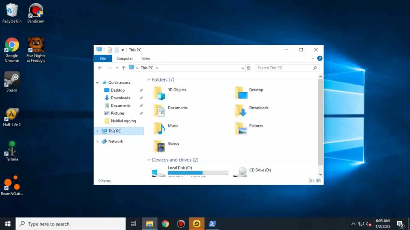
Task: Collapse the Devices and drives (2) group
Action: [149, 160]
